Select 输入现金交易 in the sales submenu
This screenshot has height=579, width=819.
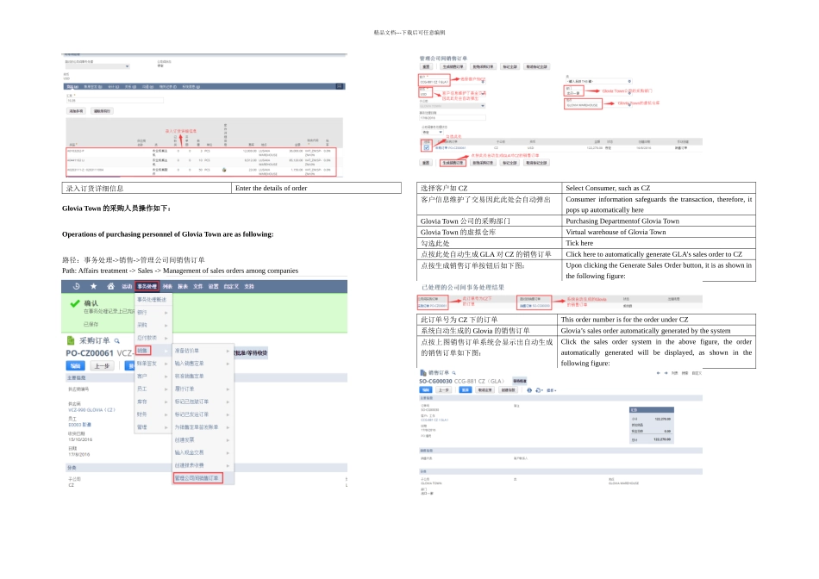click(202, 452)
